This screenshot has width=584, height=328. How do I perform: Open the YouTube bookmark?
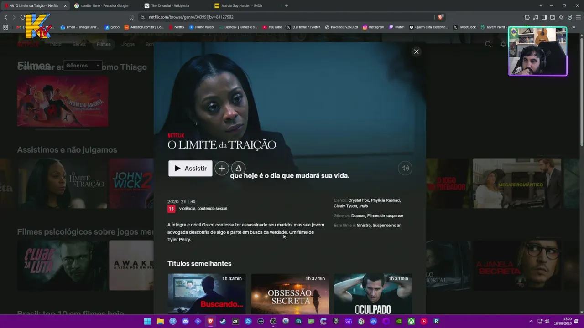click(x=272, y=27)
